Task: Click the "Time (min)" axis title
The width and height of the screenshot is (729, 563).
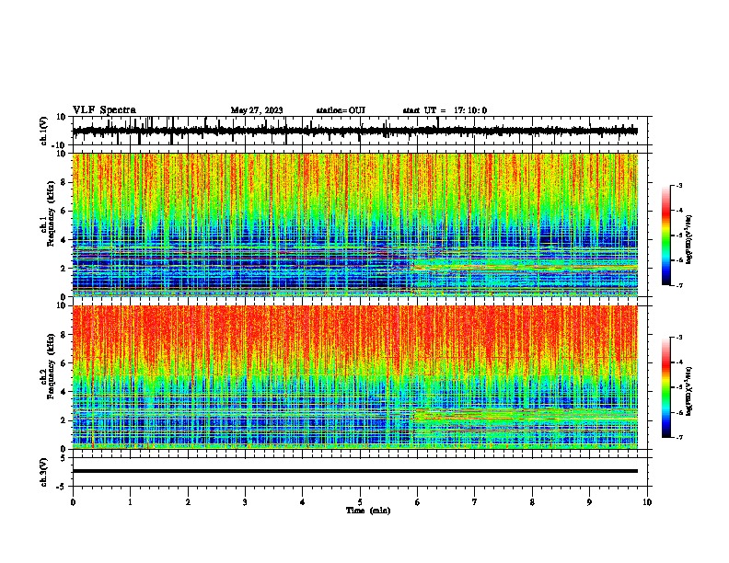Action: [x=368, y=511]
